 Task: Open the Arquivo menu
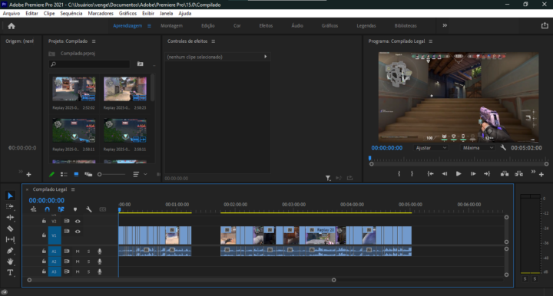tap(12, 13)
